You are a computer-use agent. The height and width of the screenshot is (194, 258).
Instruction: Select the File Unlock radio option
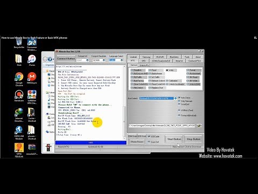click(x=139, y=88)
